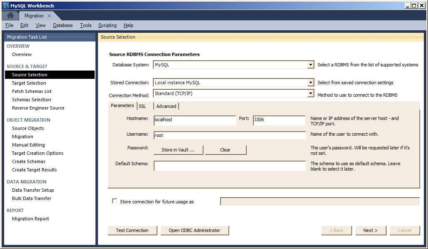428x249 pixels.
Task: Select Migration Report step
Action: point(31,219)
